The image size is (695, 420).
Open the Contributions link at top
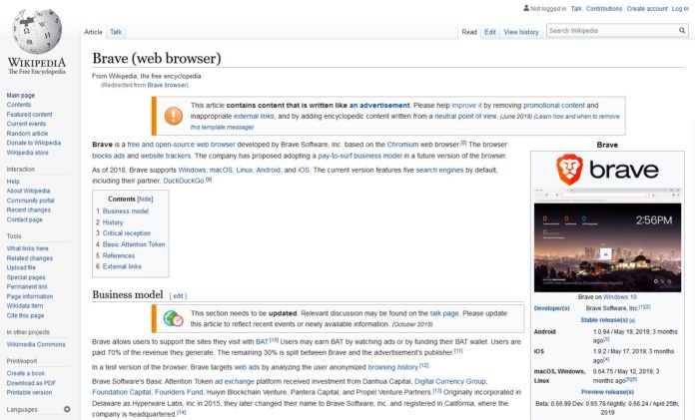pos(604,8)
